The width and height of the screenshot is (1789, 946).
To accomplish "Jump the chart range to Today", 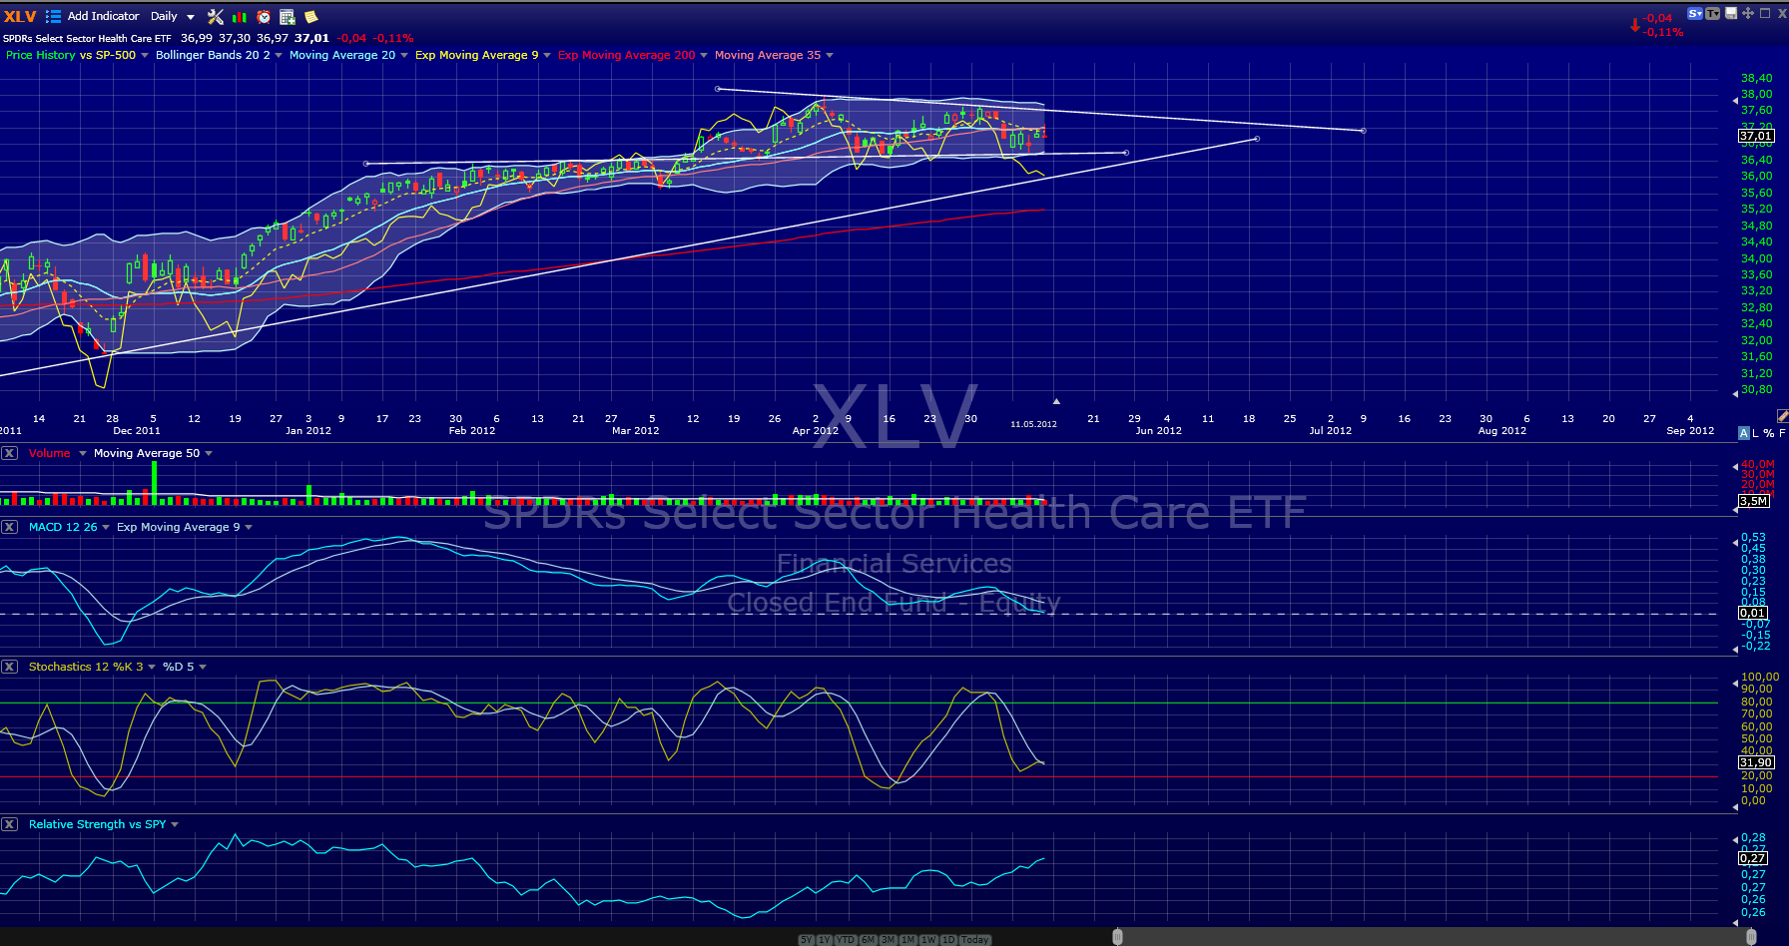I will 975,940.
